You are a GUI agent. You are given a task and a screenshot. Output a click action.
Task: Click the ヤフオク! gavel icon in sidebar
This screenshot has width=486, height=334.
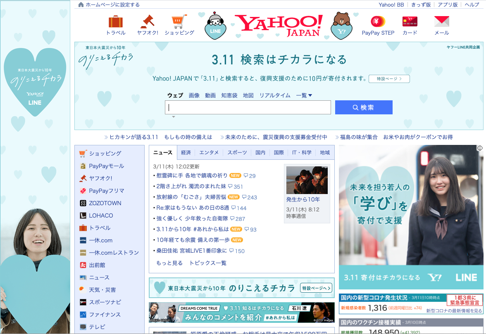point(83,178)
